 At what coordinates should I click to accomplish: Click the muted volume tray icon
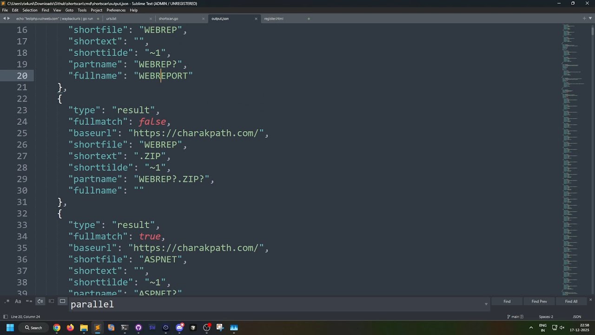[562, 328]
